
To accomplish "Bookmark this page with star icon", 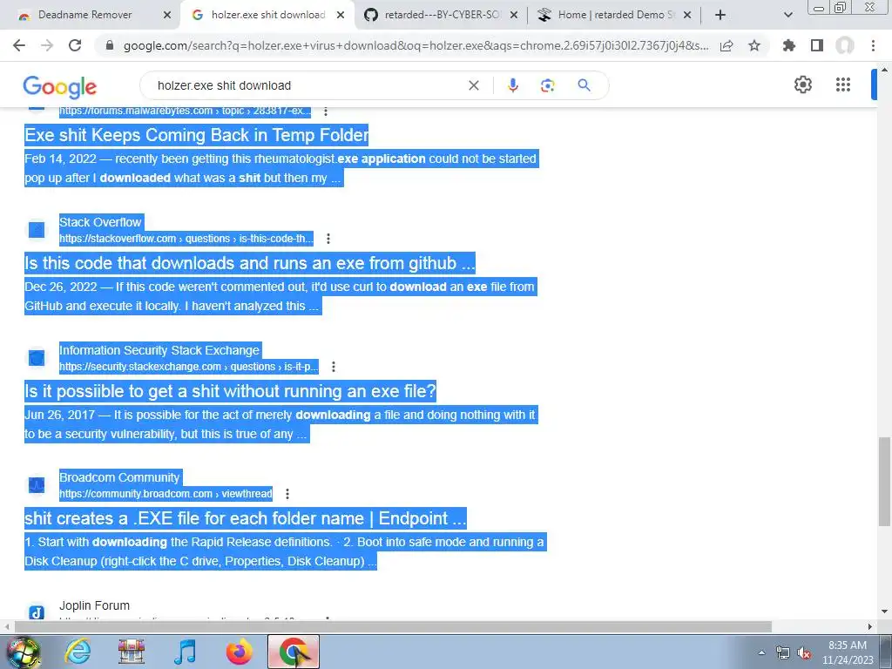I will (754, 45).
